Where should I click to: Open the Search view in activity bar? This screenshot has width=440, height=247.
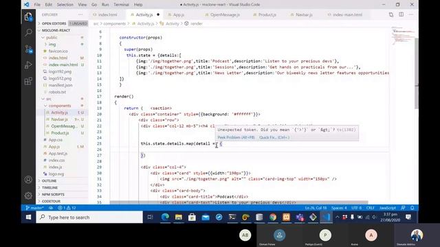28,32
